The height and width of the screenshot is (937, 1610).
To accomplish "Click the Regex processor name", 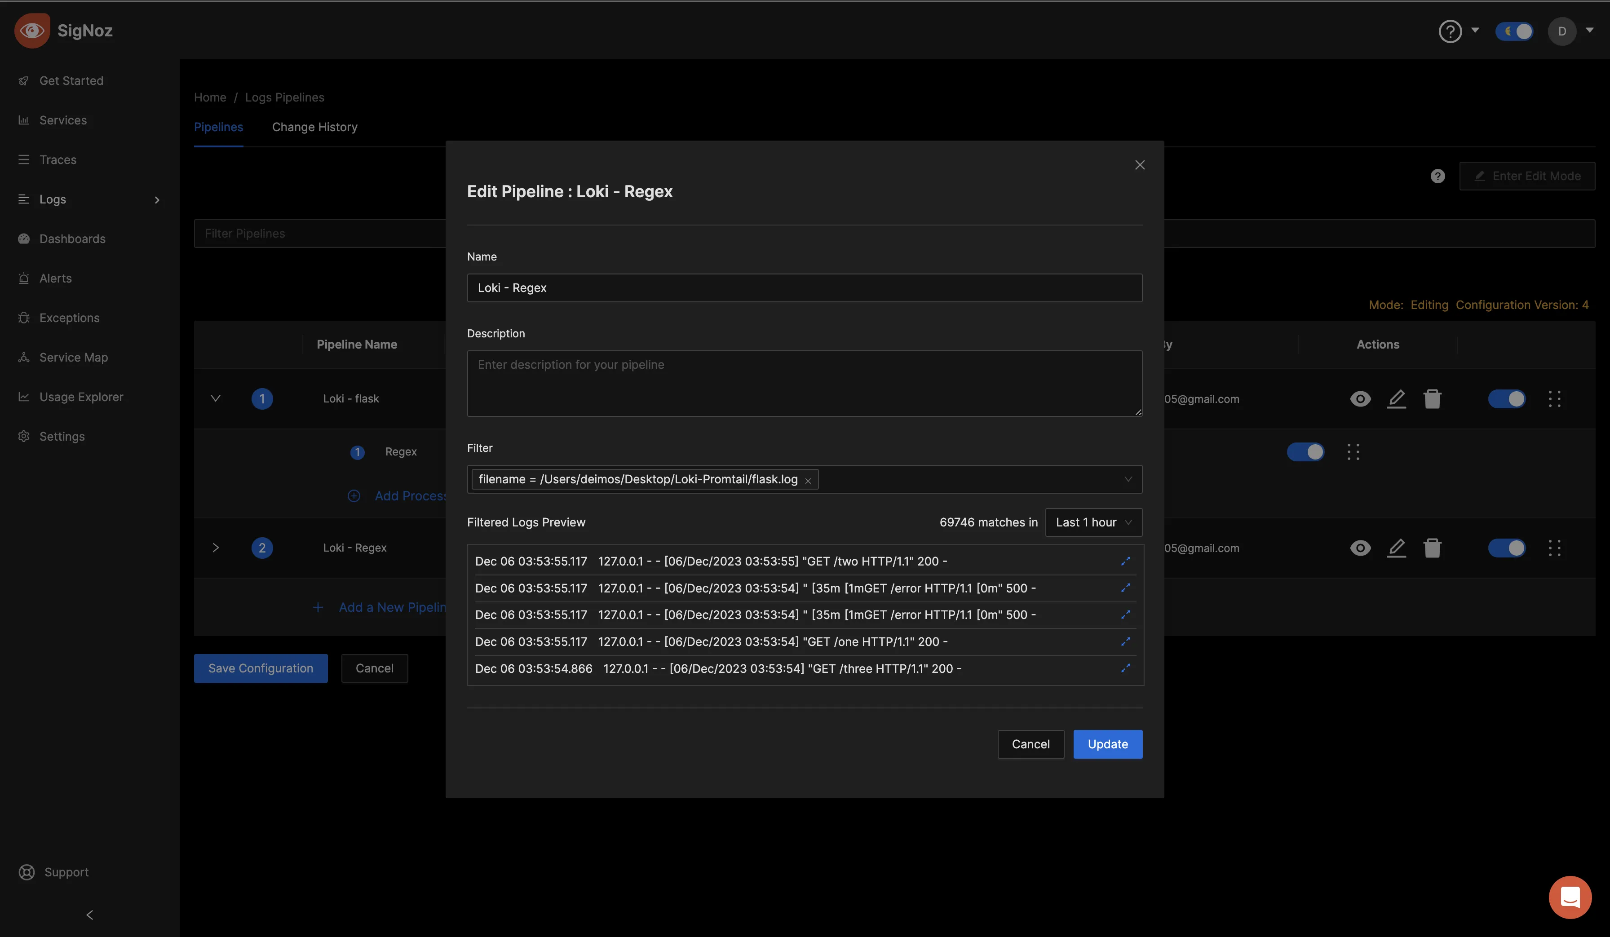I will (401, 451).
